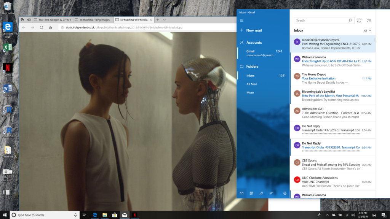Open Williams Sonoma Ends Tonight email
The width and height of the screenshot is (390, 219).
tap(332, 61)
